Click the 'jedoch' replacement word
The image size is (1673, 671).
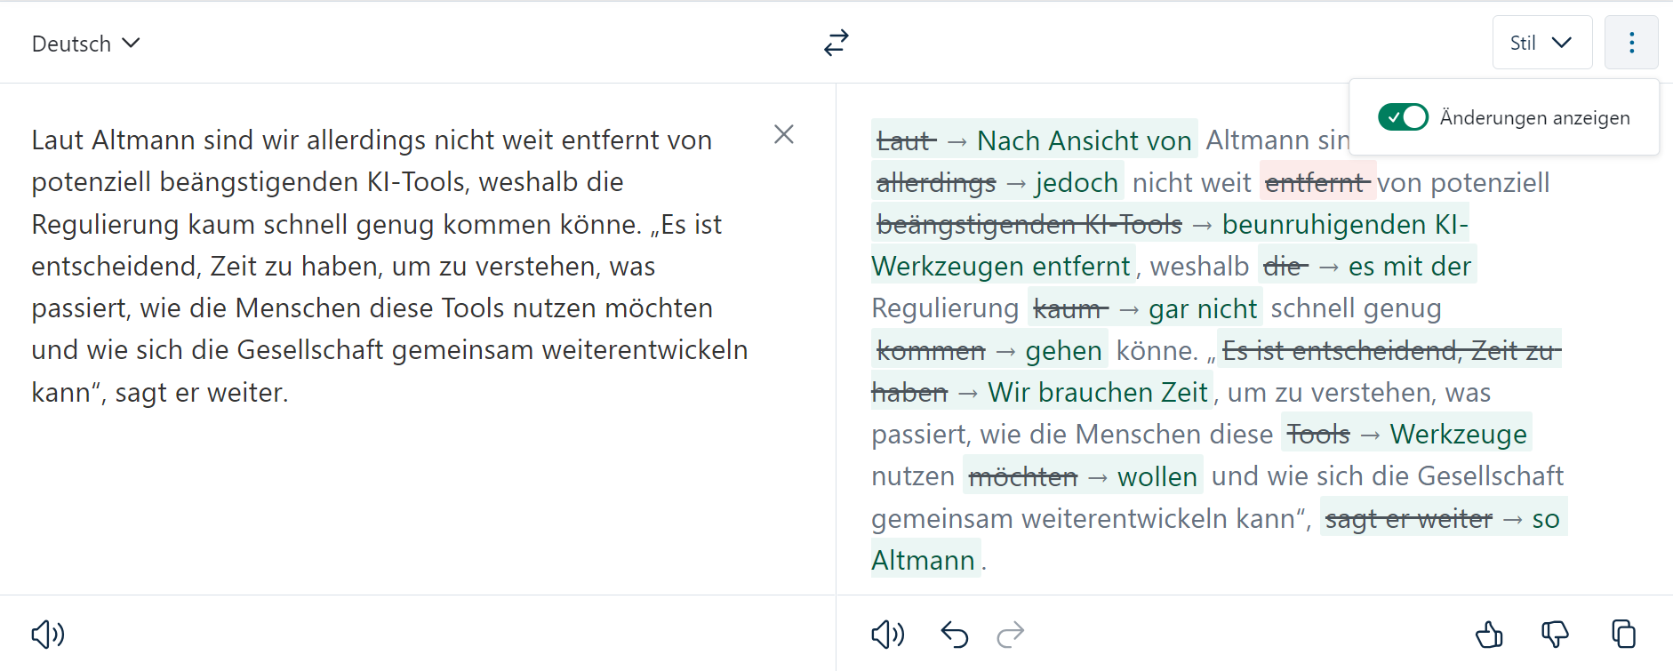[x=1077, y=182]
